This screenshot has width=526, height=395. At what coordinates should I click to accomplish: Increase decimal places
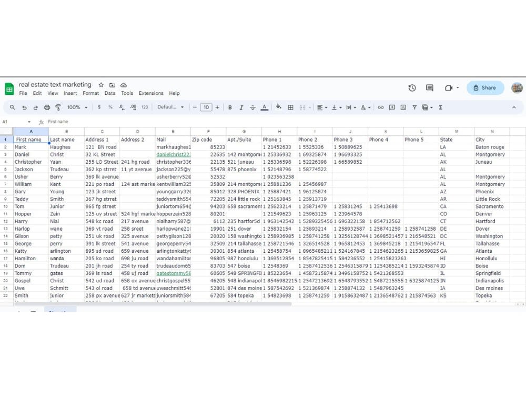[x=133, y=107]
